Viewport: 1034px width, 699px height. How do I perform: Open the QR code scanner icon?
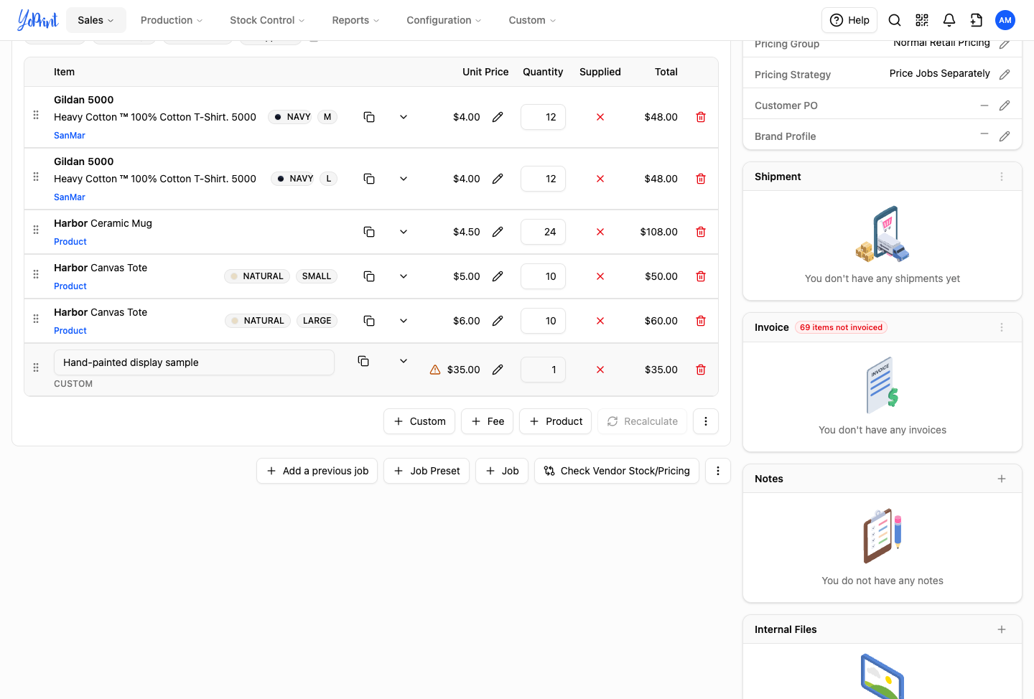click(x=922, y=20)
